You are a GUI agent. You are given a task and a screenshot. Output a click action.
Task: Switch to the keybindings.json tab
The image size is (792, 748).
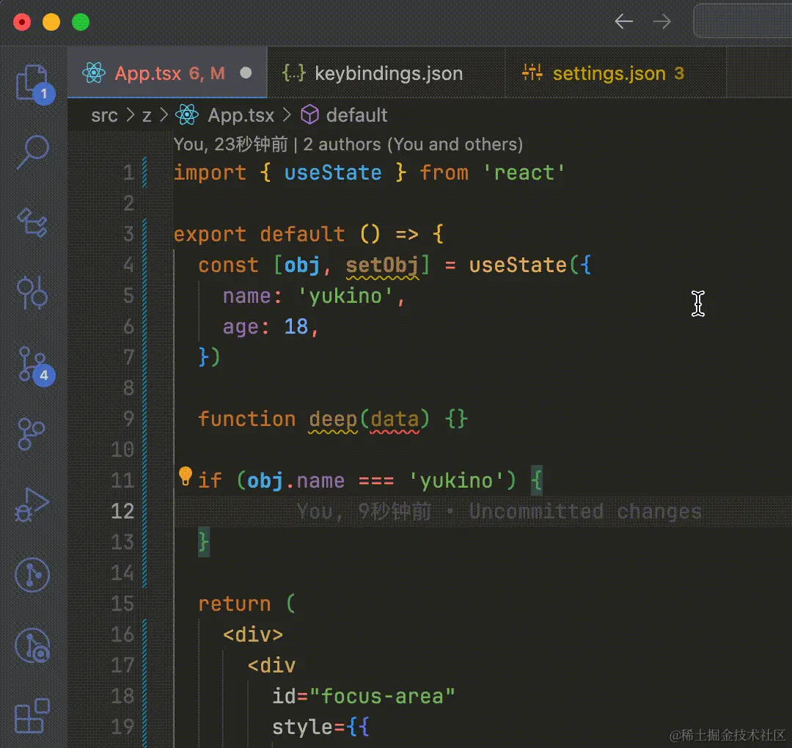click(386, 73)
